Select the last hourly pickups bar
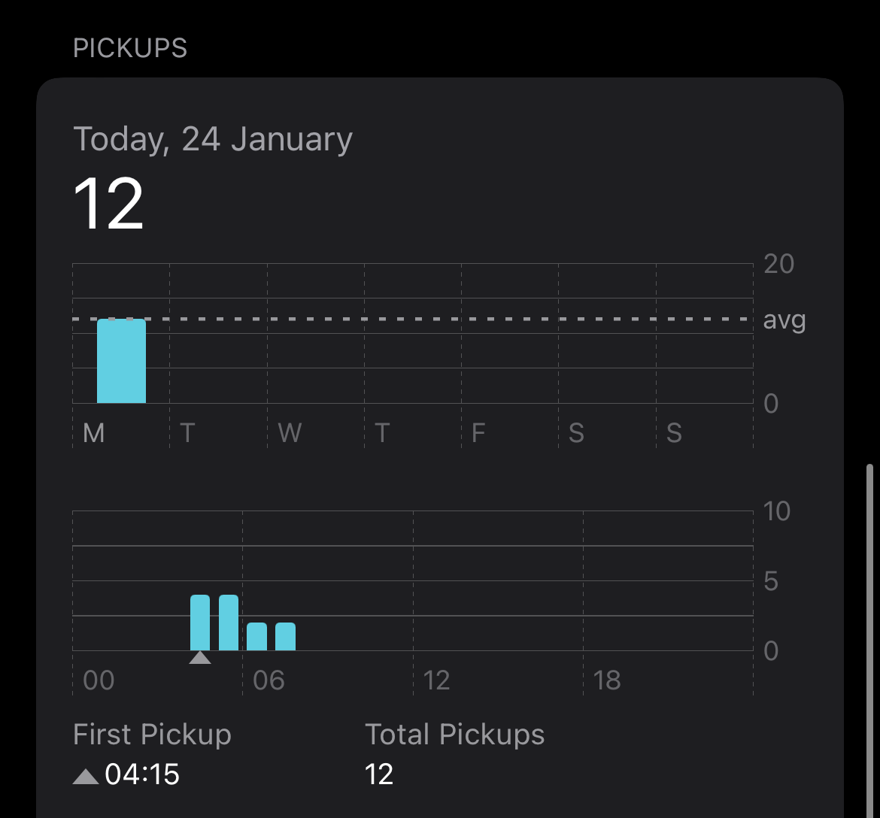Screen dimensions: 880x818 [x=285, y=637]
